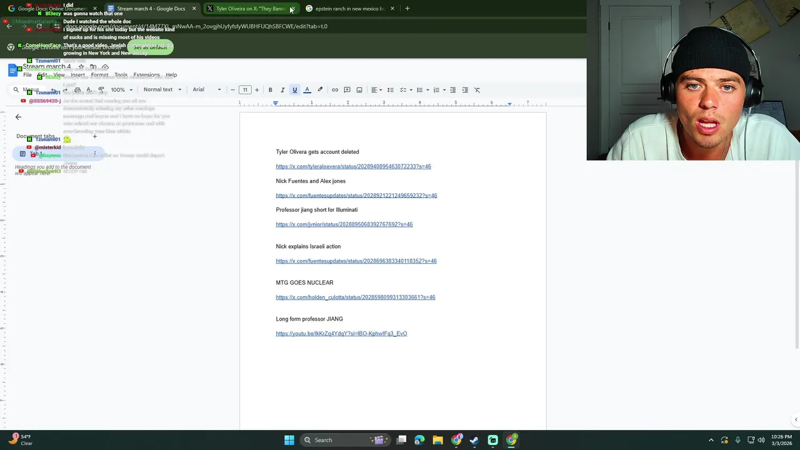
Task: Open File Explorer from the taskbar
Action: (437, 440)
